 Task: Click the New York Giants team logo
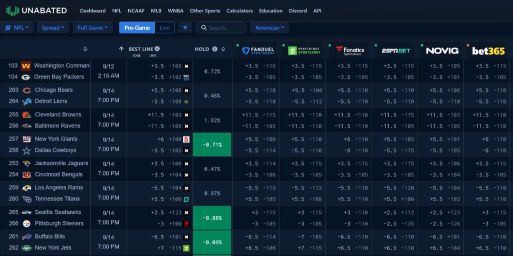point(27,139)
